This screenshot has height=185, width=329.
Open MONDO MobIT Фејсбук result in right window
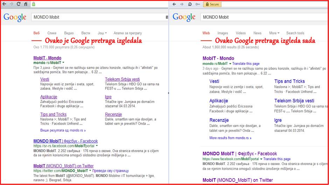[240, 154]
